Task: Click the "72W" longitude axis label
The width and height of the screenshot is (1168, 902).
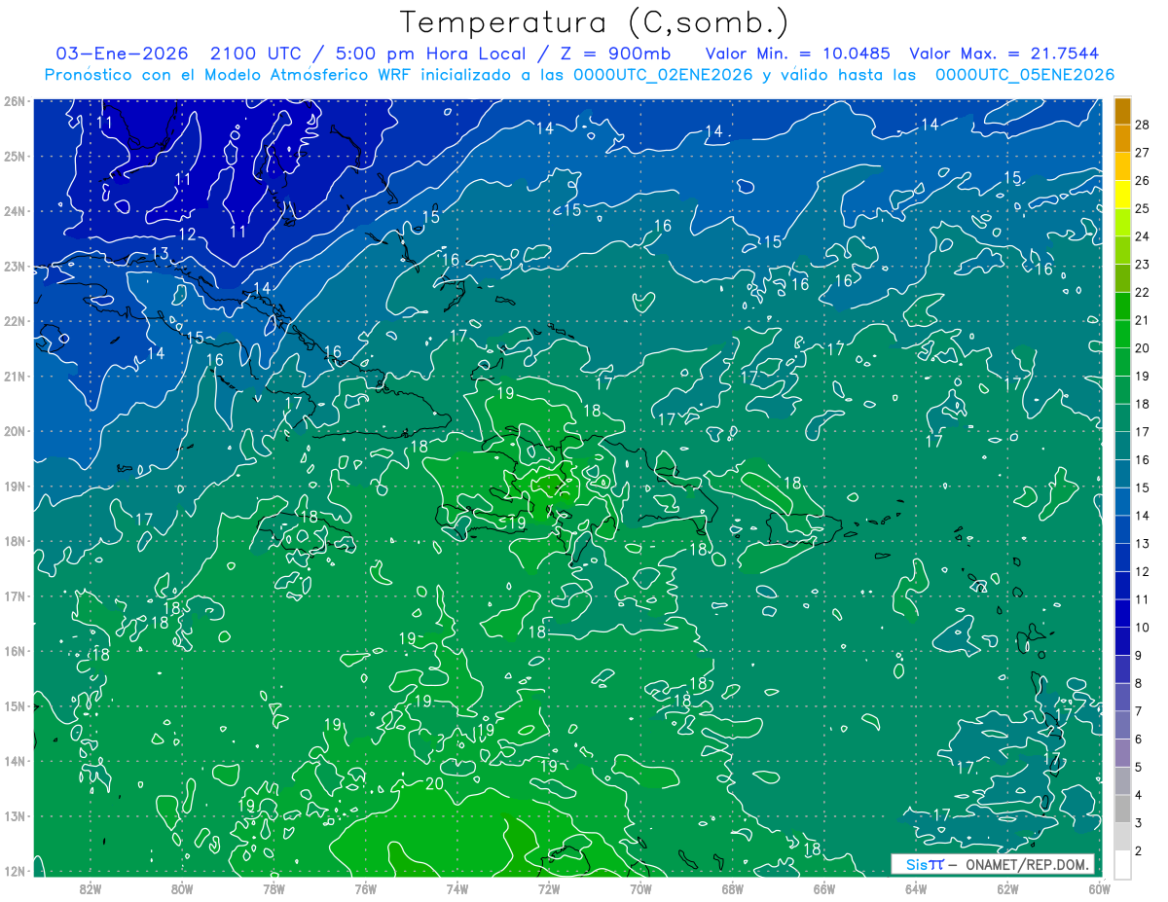Action: coord(549,888)
